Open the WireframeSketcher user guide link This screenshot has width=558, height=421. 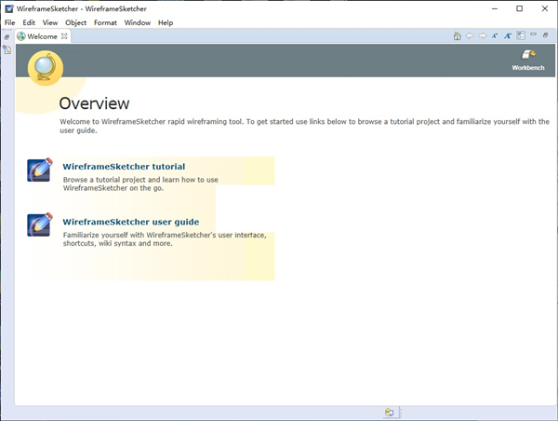(x=131, y=222)
